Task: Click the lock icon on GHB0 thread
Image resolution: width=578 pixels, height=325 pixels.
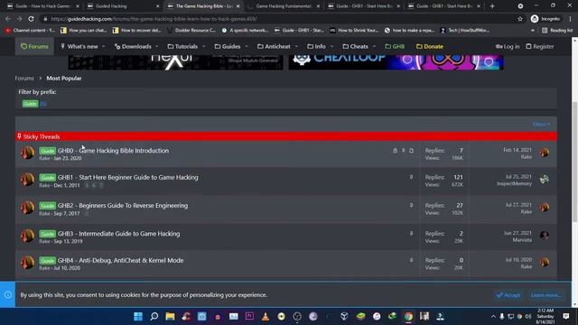Action: click(396, 151)
